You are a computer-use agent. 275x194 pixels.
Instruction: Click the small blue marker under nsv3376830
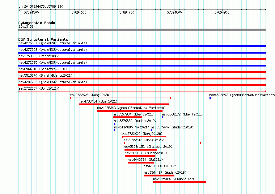[x=114, y=124]
